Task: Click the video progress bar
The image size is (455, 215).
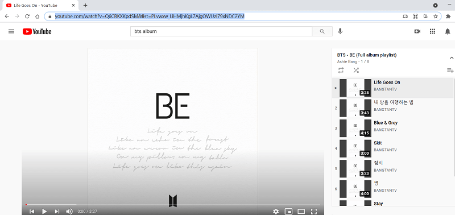Action: [x=173, y=205]
